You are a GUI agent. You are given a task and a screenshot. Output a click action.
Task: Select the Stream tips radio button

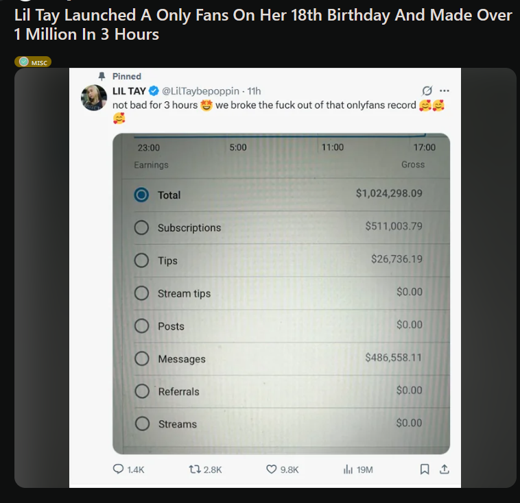[141, 293]
